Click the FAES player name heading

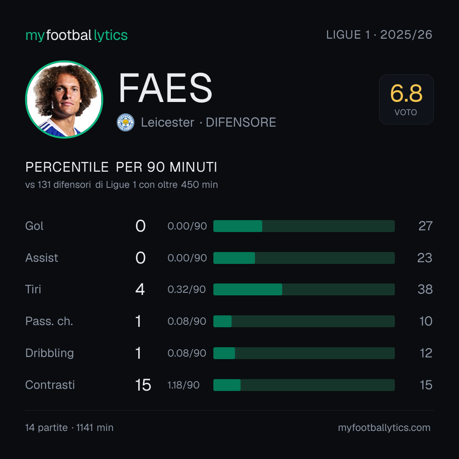tap(165, 88)
